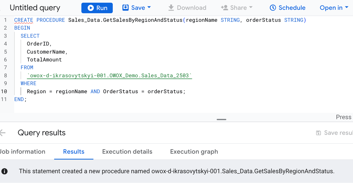This screenshot has width=353, height=183.
Task: Click the info icon in results message
Action: [4, 171]
